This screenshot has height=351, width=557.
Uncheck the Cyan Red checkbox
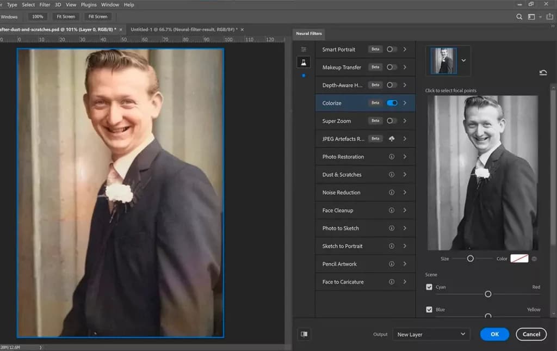coord(429,287)
